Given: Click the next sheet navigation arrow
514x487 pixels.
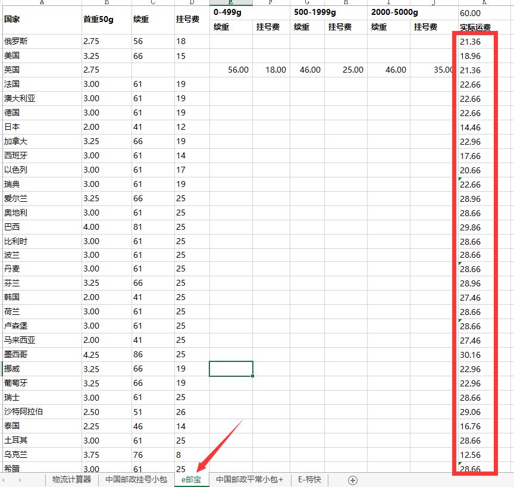Looking at the screenshot, I should coord(20,480).
